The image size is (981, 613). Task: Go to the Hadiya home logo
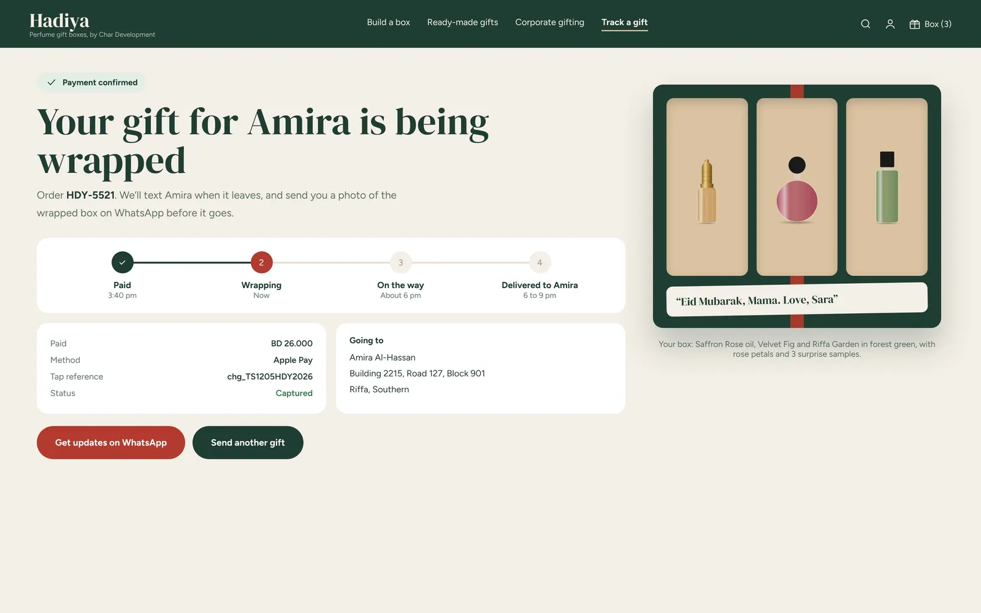tap(59, 21)
